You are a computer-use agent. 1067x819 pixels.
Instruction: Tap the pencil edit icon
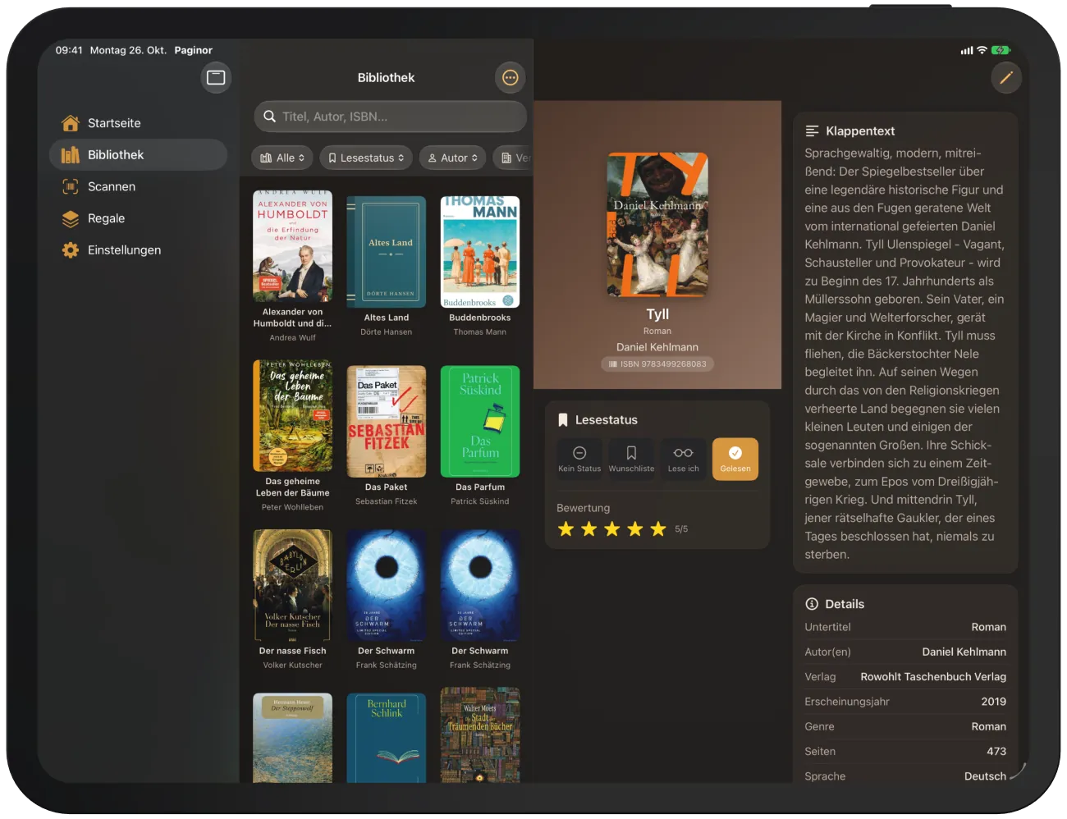click(1006, 78)
